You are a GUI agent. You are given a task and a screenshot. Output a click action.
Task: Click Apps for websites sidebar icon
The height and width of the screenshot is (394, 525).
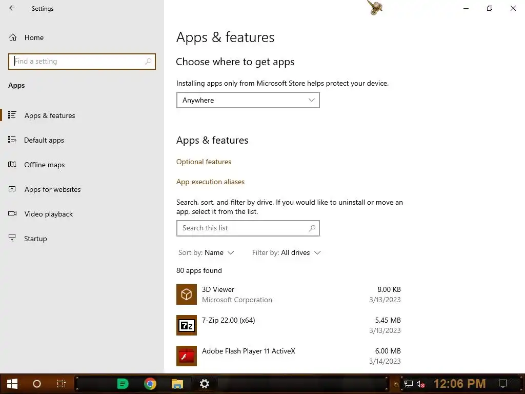click(x=12, y=189)
